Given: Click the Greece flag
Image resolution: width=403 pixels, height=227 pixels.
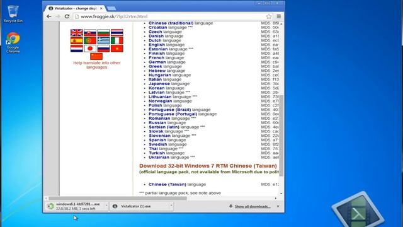Looking at the screenshot, I should [103, 40].
